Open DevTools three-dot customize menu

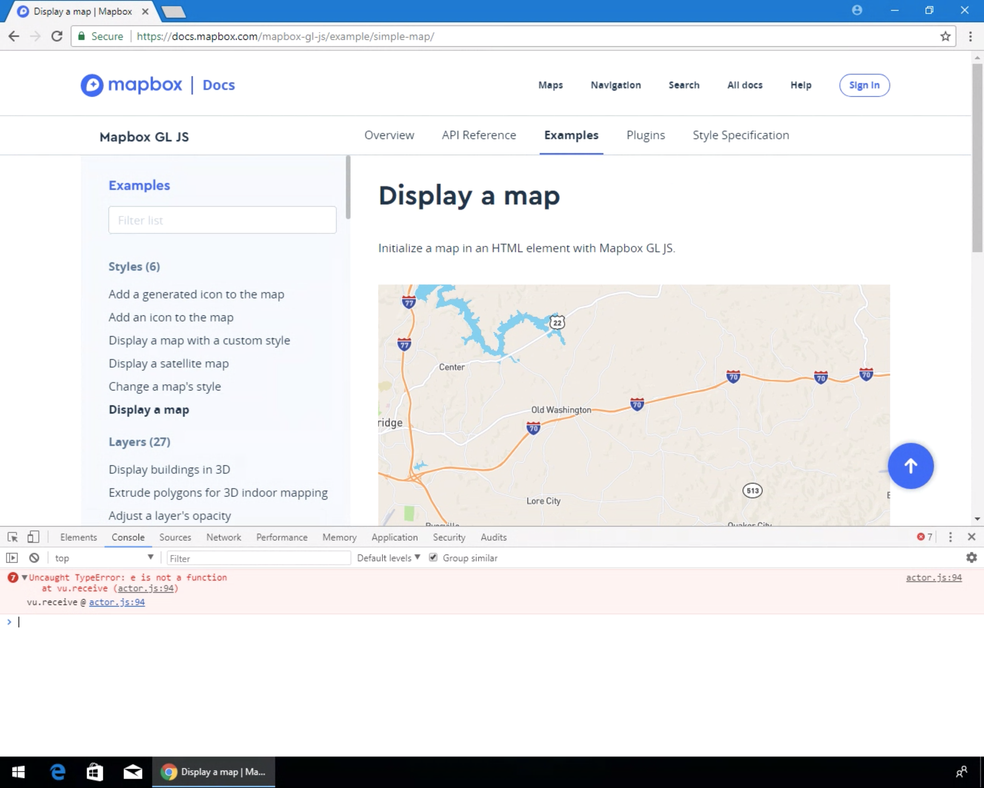coord(950,537)
